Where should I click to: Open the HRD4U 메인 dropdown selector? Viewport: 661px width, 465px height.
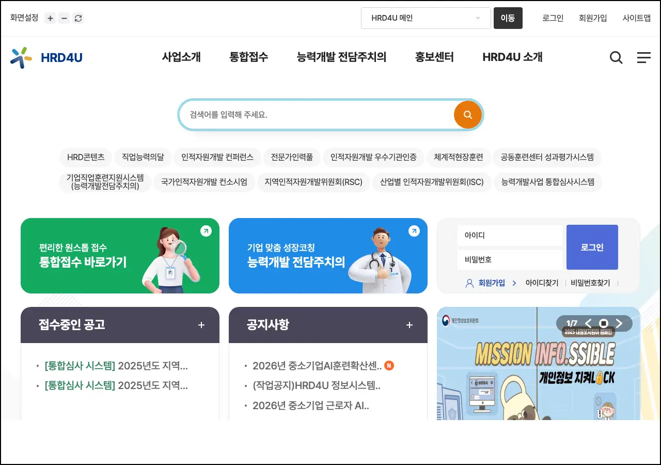point(425,18)
